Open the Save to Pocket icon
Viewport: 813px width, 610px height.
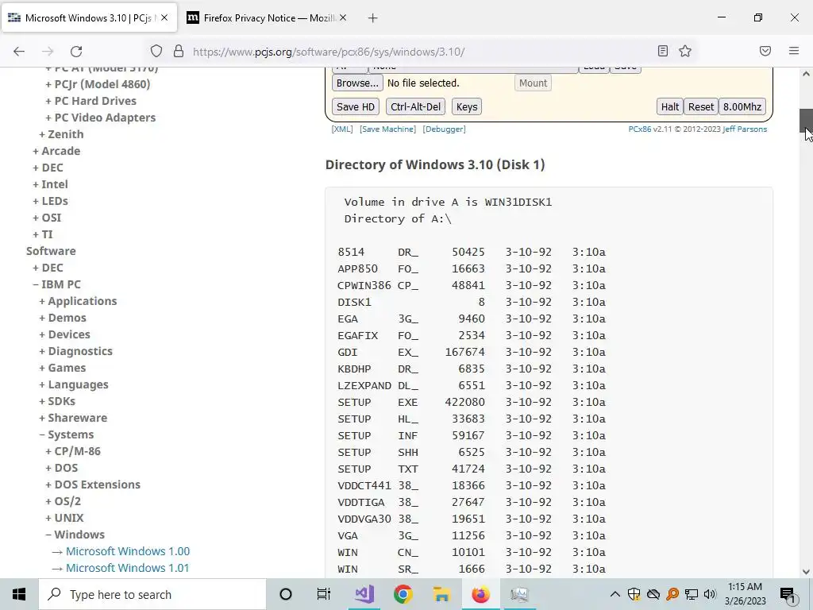(765, 51)
